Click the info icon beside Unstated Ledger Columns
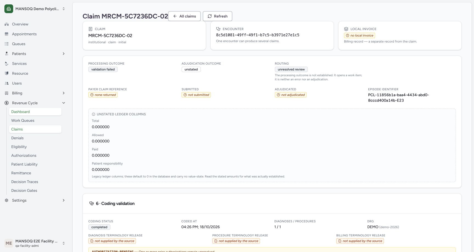The height and width of the screenshot is (252, 474). pos(94,114)
